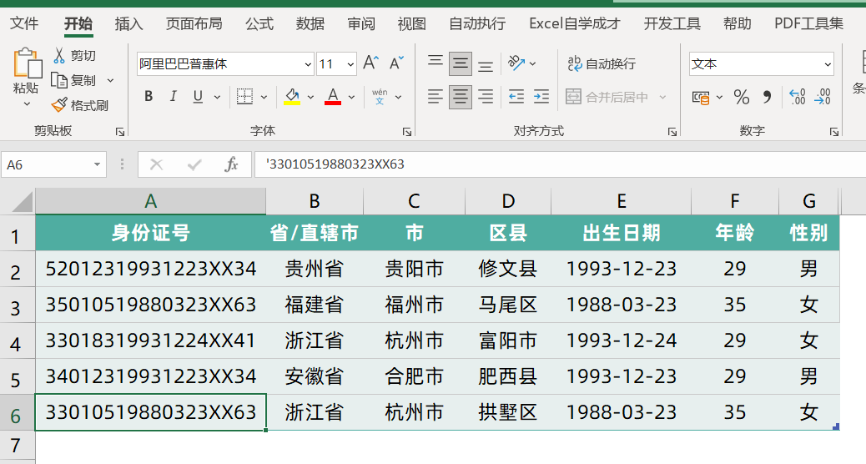The width and height of the screenshot is (866, 464).
Task: Open the borders dropdown arrow
Action: coord(264,97)
